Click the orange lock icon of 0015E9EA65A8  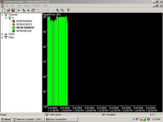(14, 21)
